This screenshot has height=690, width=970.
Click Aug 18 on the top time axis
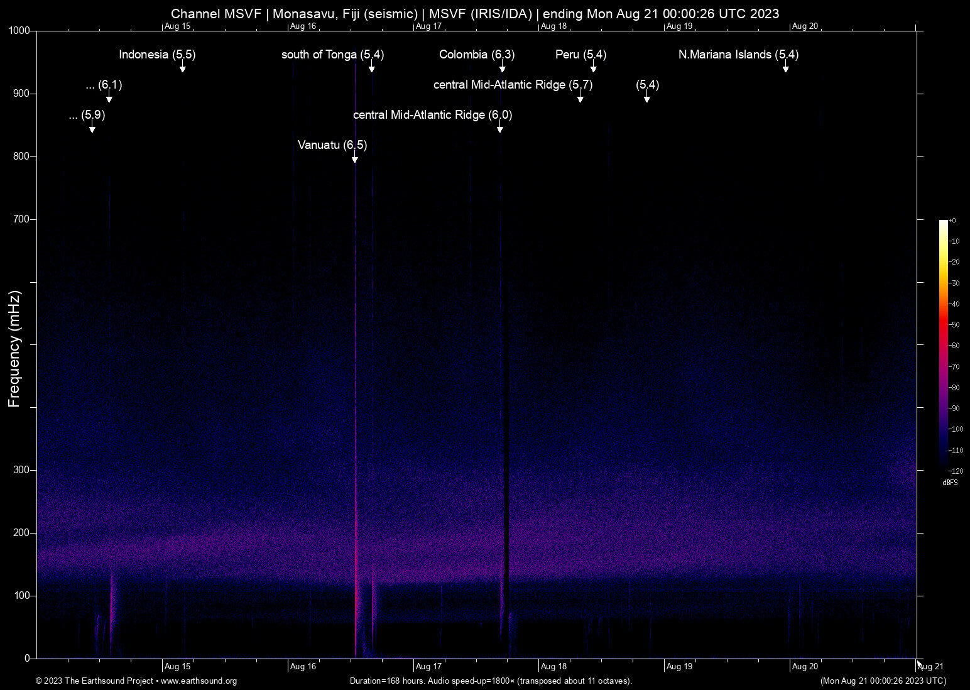(554, 26)
